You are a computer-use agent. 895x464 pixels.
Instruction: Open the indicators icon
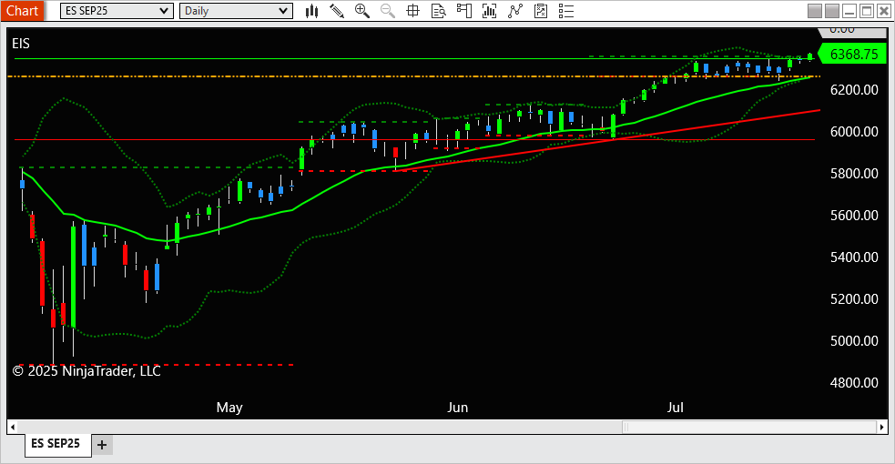[x=489, y=11]
